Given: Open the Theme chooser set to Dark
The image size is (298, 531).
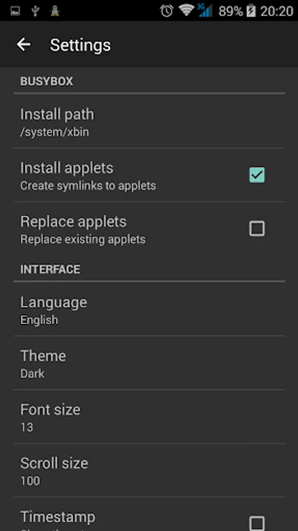Looking at the screenshot, I should pyautogui.click(x=149, y=363).
